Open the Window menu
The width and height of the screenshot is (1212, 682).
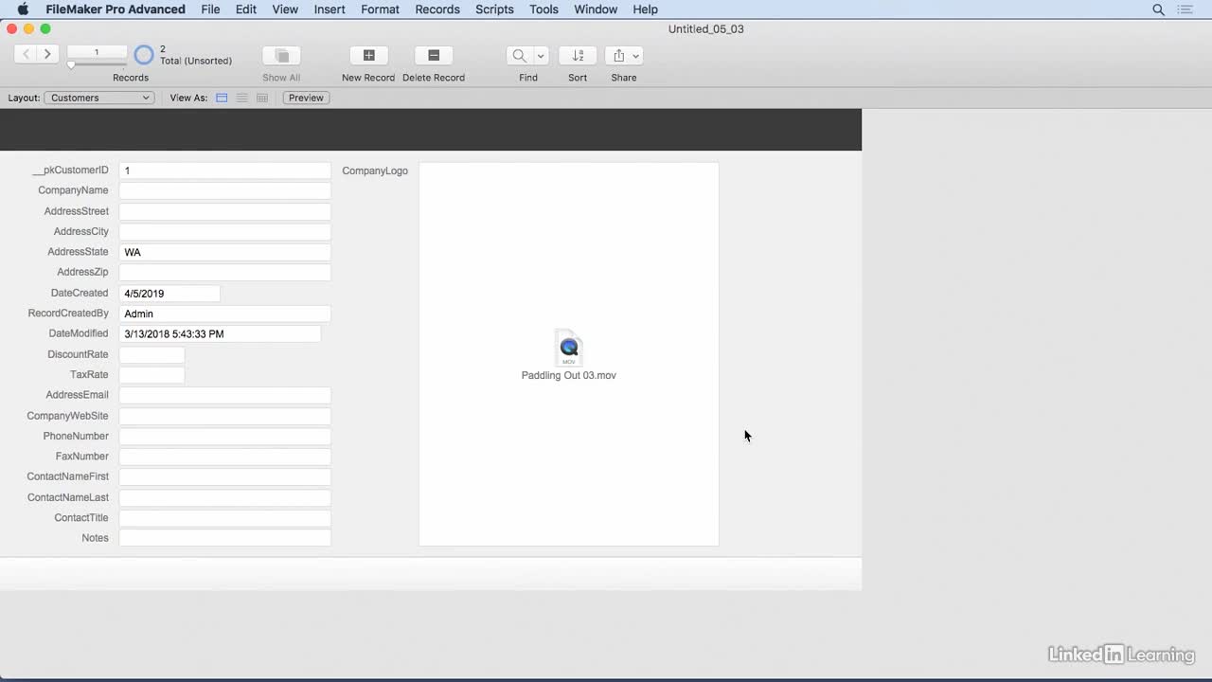tap(596, 9)
